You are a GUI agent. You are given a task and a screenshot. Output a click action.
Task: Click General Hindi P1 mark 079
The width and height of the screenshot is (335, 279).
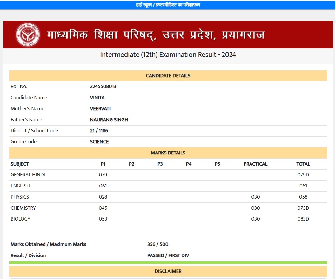coord(103,175)
